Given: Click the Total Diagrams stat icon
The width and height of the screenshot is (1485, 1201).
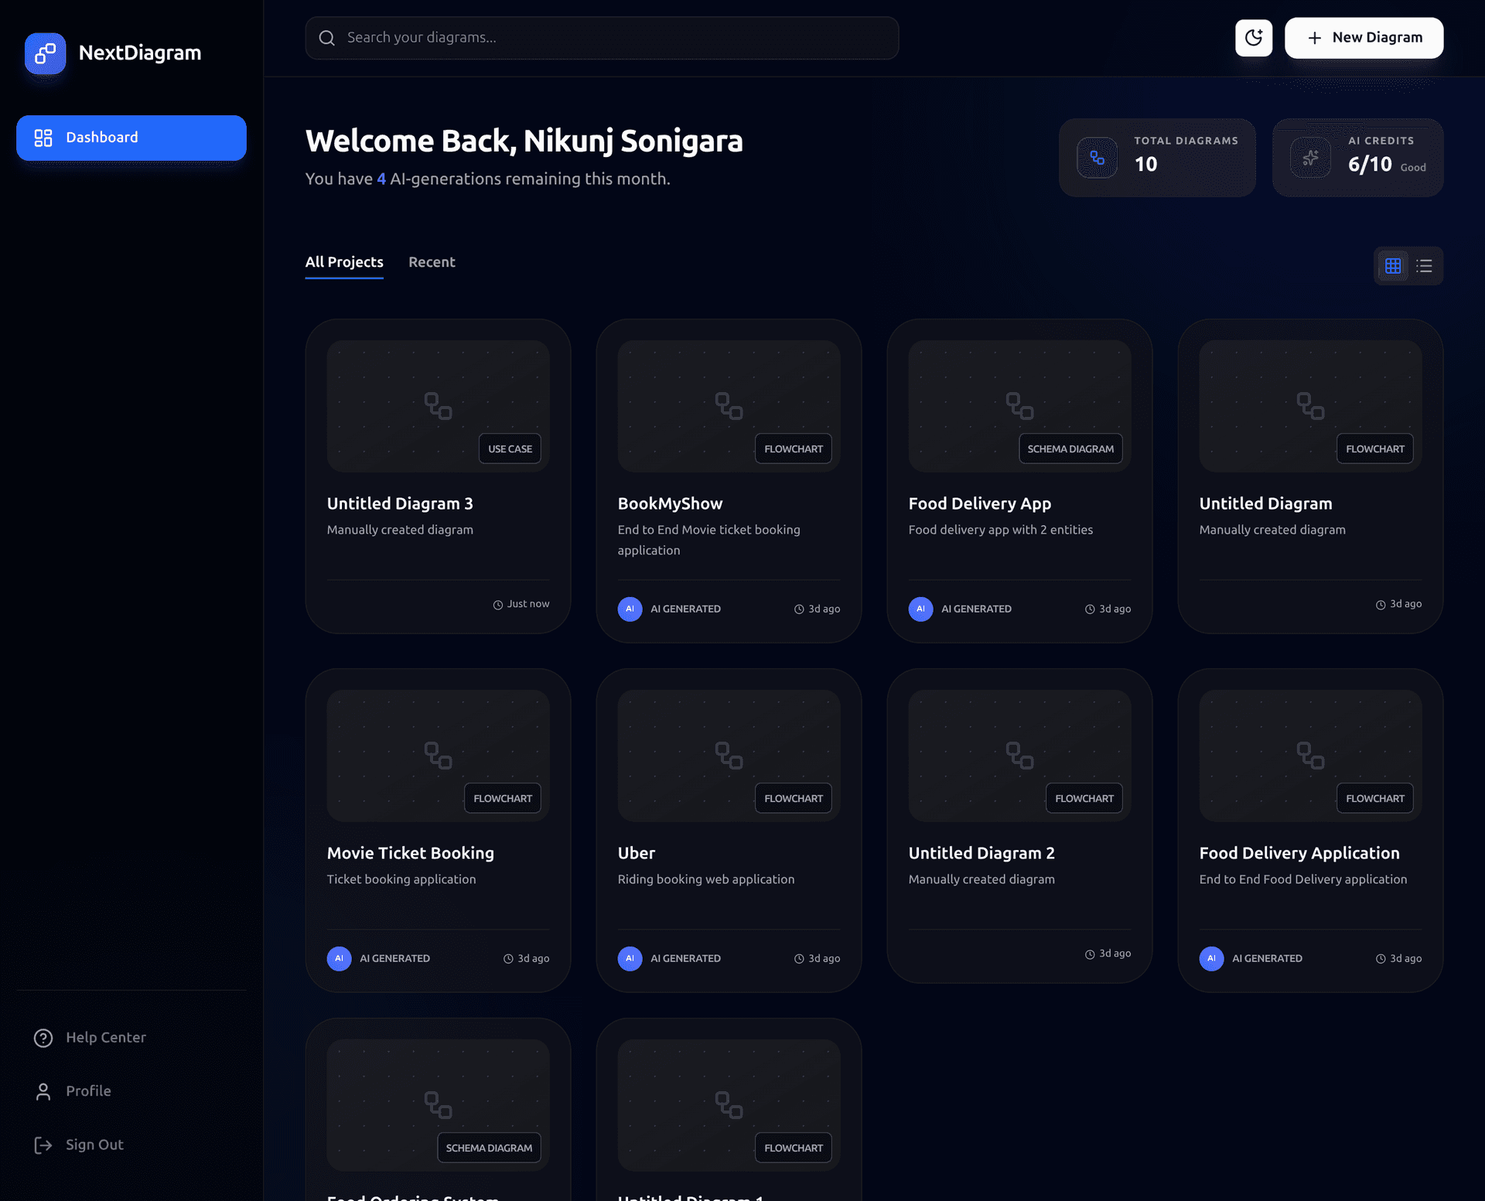Looking at the screenshot, I should tap(1097, 158).
